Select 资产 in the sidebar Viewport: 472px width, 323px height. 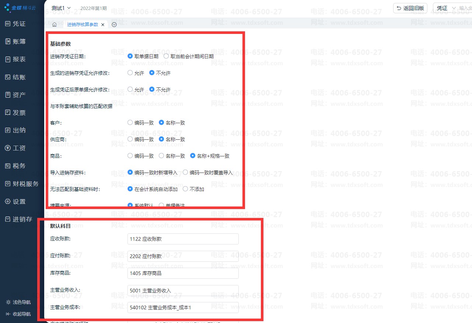tap(15, 95)
